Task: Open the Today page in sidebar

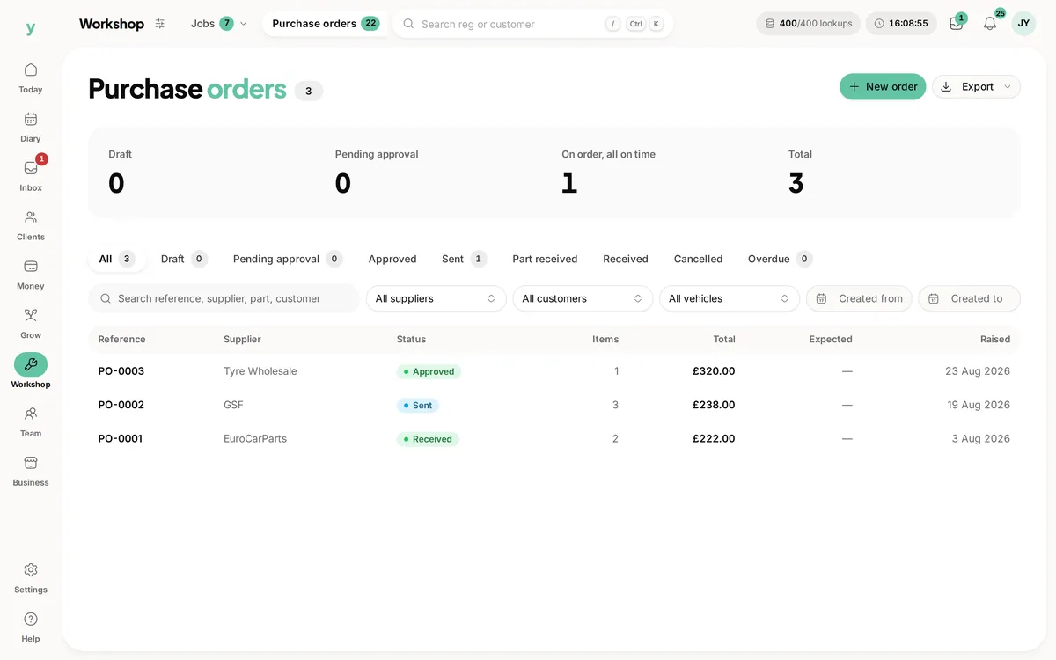Action: pyautogui.click(x=31, y=77)
